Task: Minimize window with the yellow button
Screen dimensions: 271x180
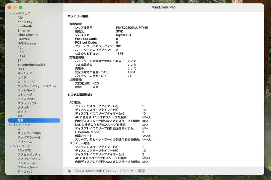Action: tap(15, 7)
